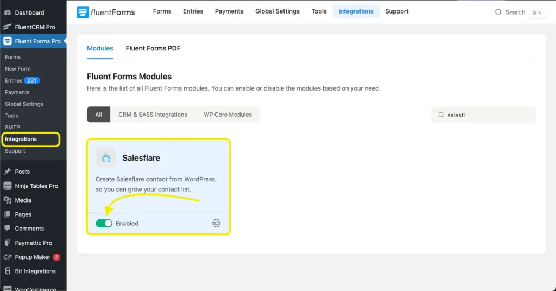This screenshot has width=556, height=291.
Task: Switch to the Fluent Forms PDF tab
Action: click(x=153, y=48)
